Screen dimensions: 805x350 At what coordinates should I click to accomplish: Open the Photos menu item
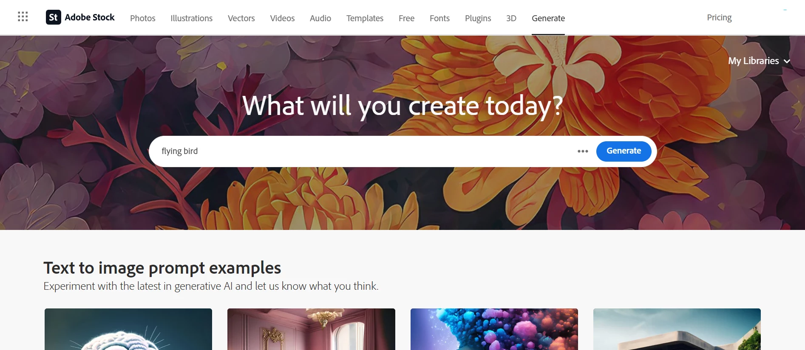click(143, 18)
